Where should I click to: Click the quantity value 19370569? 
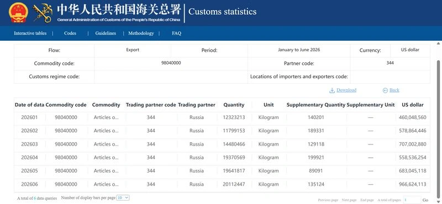pos(234,157)
